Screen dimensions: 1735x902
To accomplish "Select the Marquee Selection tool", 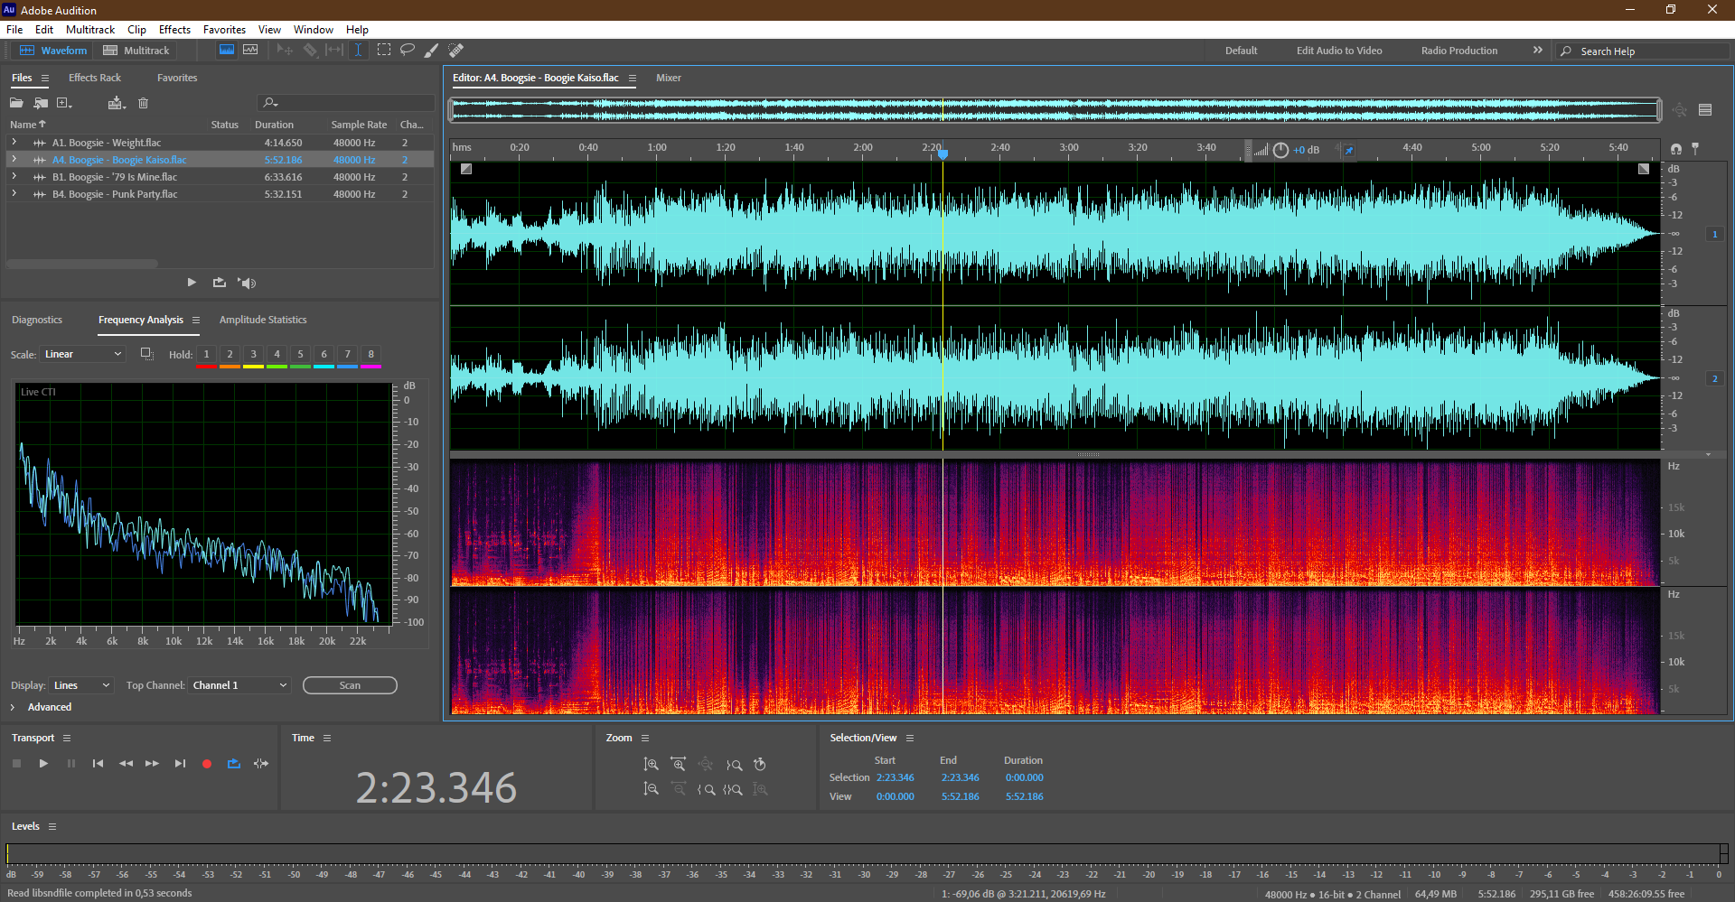I will coord(384,51).
